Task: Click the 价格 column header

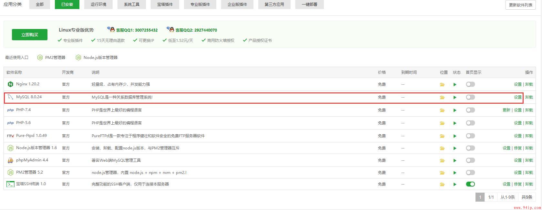Action: click(x=382, y=72)
